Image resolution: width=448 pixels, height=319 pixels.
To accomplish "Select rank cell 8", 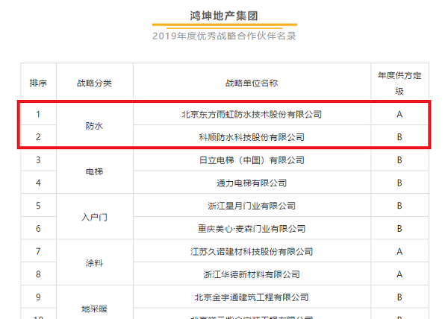I will coord(38,274).
